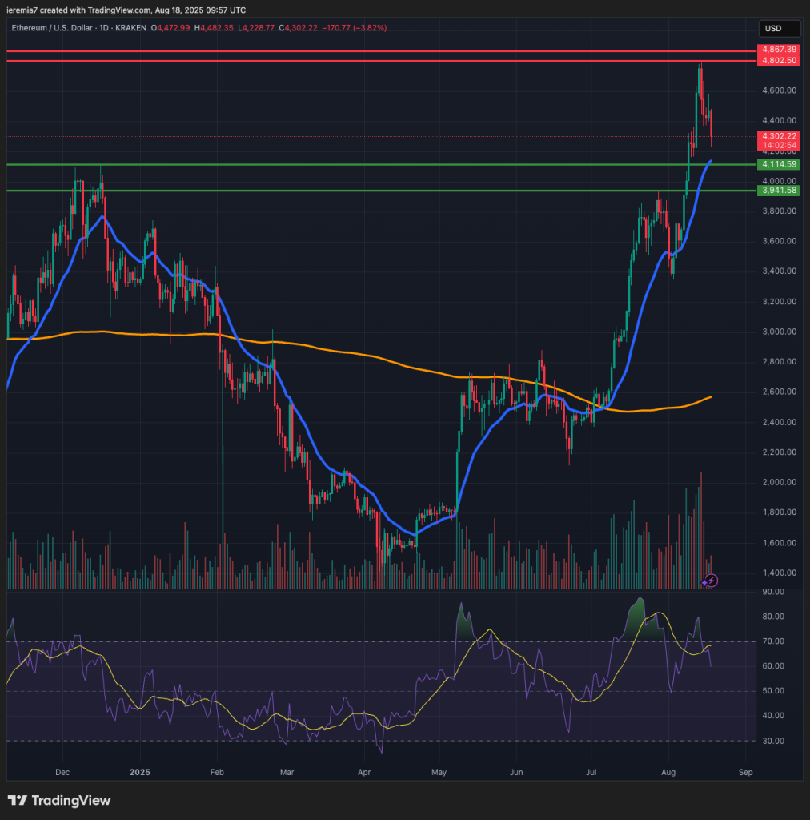Image resolution: width=810 pixels, height=820 pixels.
Task: Click the Apr label on time axis
Action: coord(364,773)
